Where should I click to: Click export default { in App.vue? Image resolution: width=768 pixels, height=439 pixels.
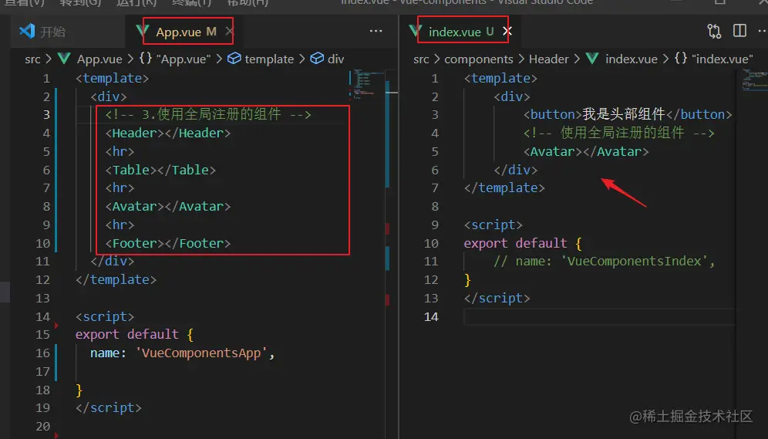point(135,335)
